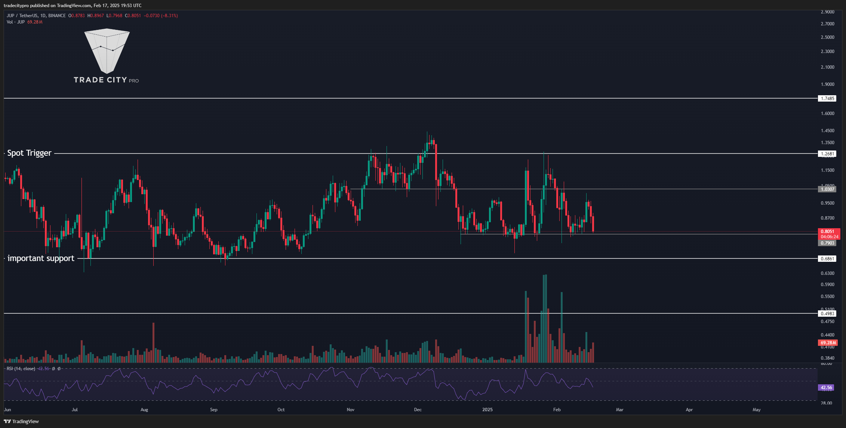The image size is (846, 428).
Task: Click the candle countdown timer 04:06:24
Action: (x=829, y=237)
